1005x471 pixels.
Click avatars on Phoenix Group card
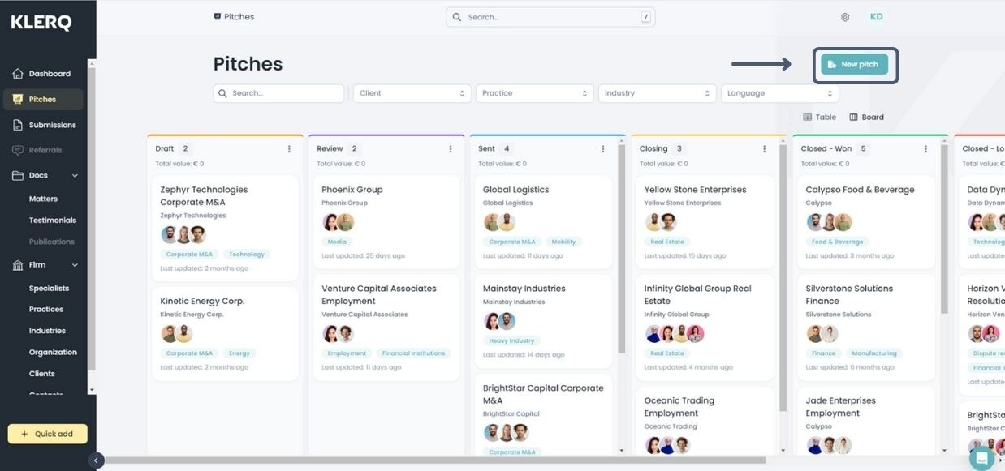339,223
